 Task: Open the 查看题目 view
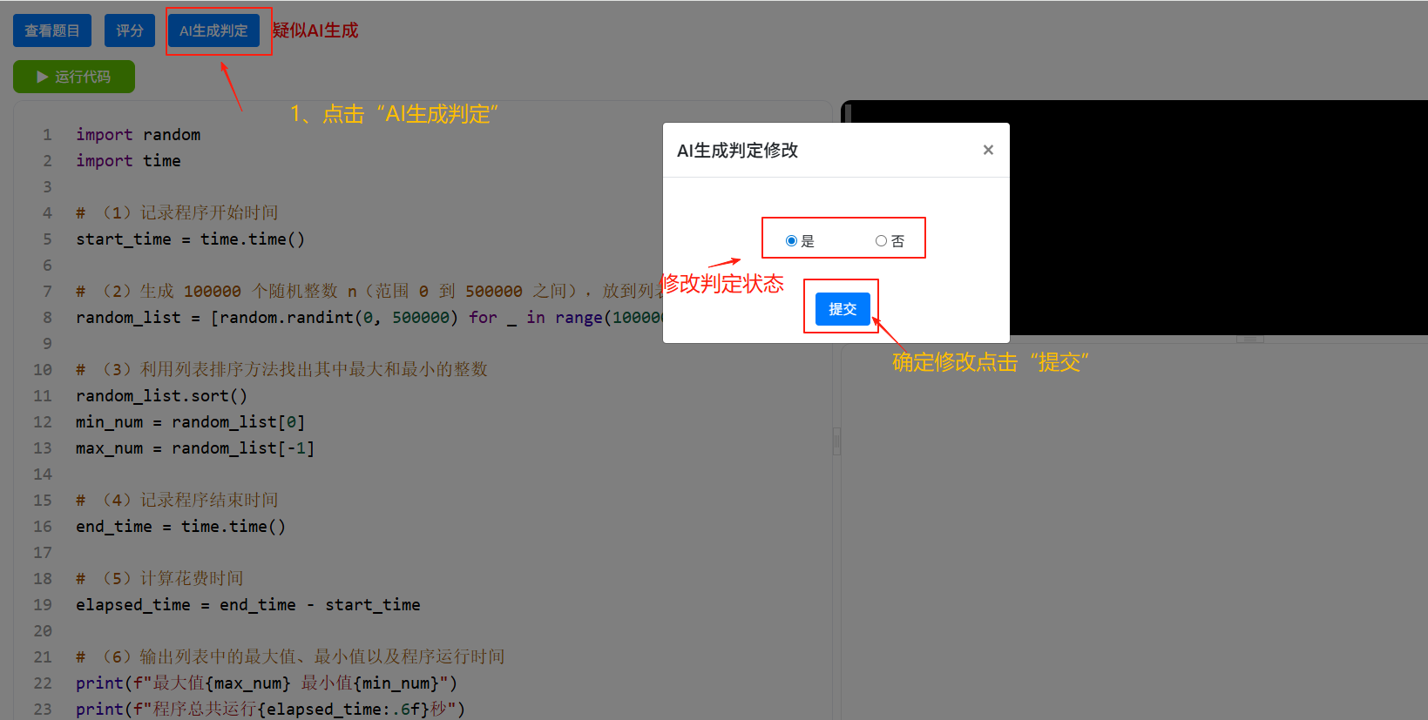(x=52, y=30)
